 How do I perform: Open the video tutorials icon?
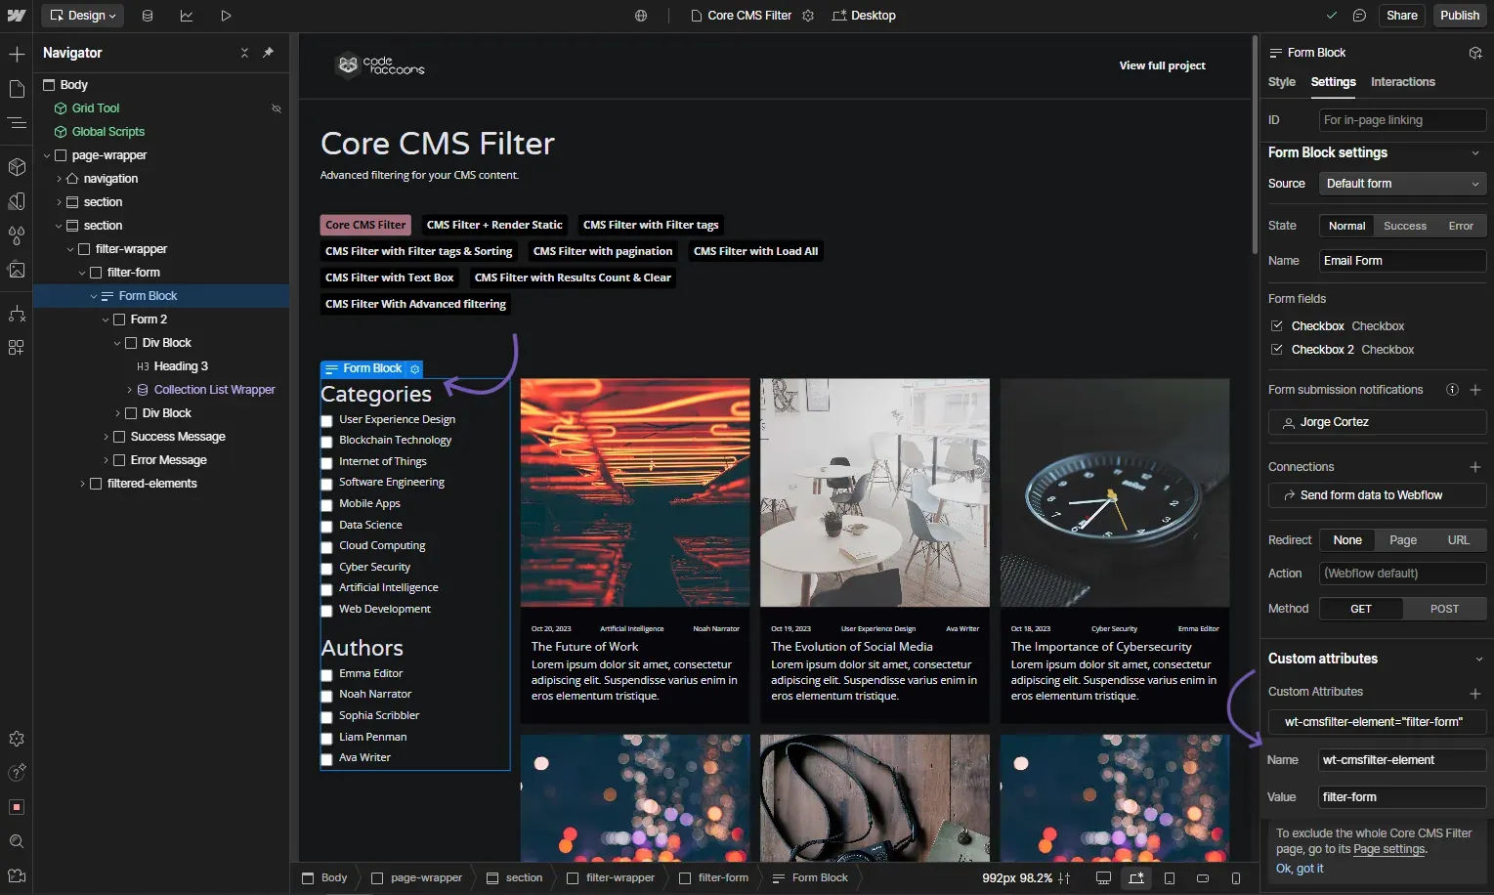(x=17, y=876)
